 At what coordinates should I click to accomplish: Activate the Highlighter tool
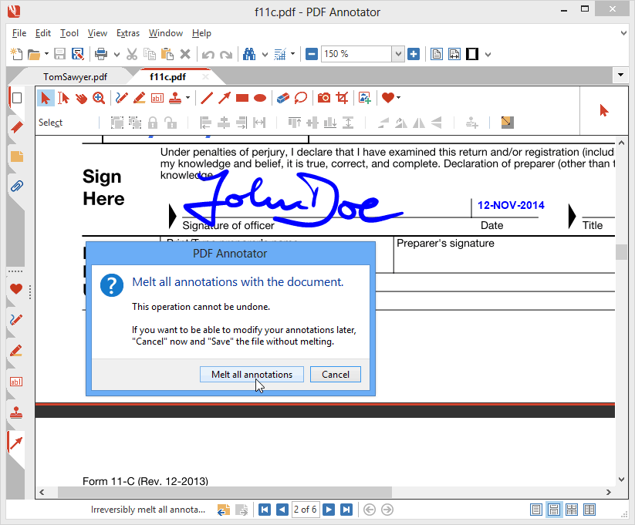coord(139,98)
